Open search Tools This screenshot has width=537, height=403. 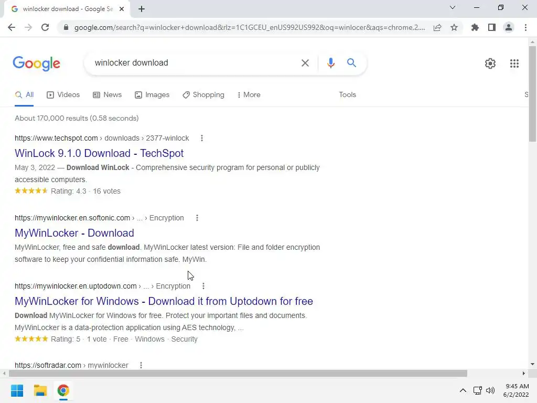pos(347,95)
